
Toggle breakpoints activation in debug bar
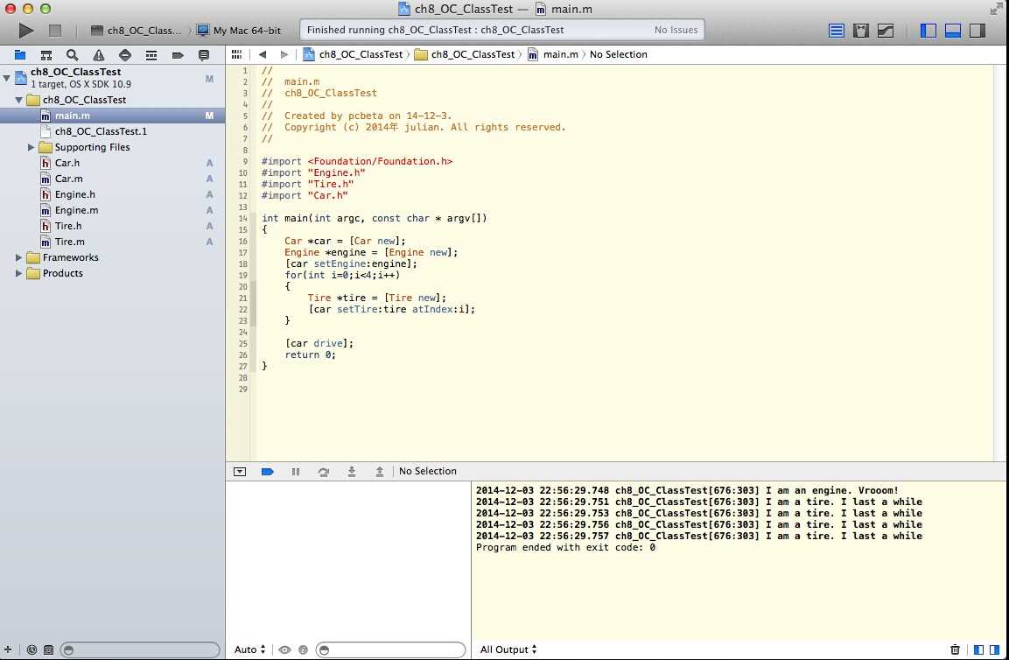click(268, 471)
